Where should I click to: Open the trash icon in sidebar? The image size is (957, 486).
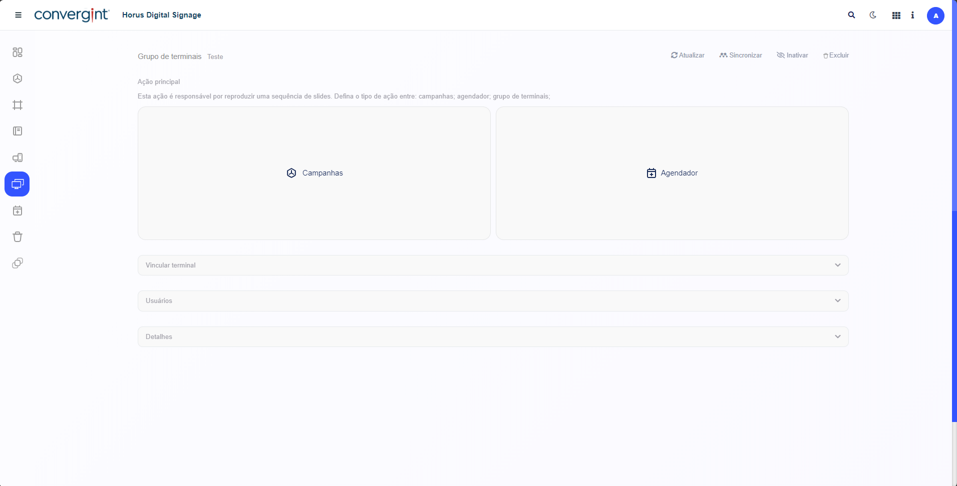coord(18,236)
